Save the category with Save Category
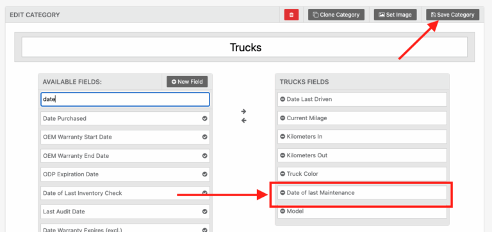Viewport: 492px width, 232px height. click(452, 15)
